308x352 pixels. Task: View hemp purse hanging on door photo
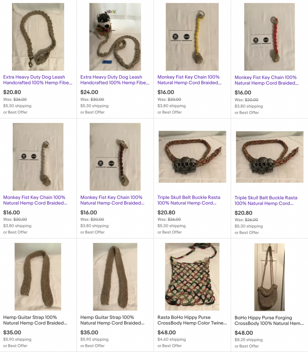pos(270,277)
